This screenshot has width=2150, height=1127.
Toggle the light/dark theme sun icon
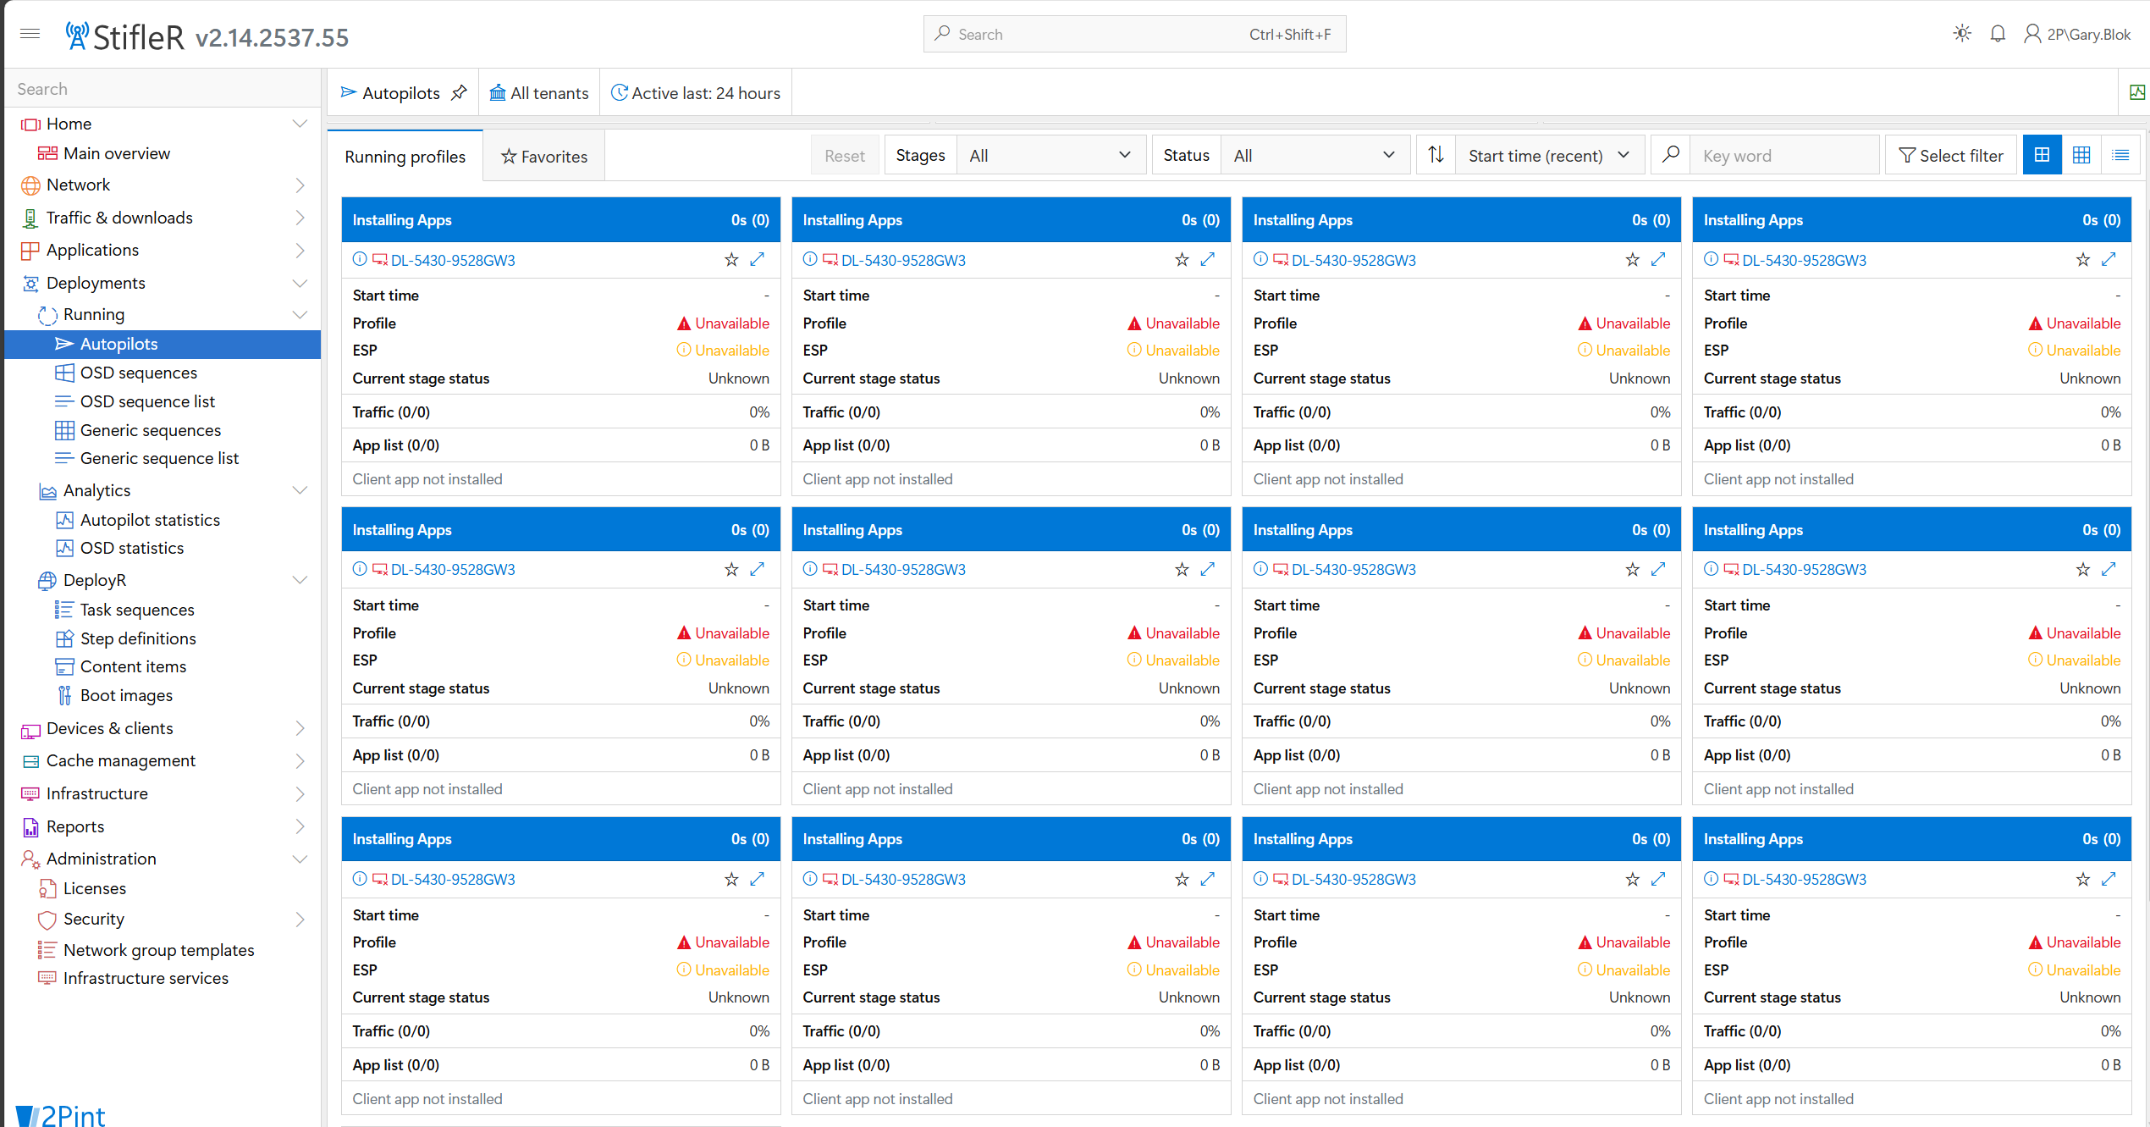coord(1961,34)
